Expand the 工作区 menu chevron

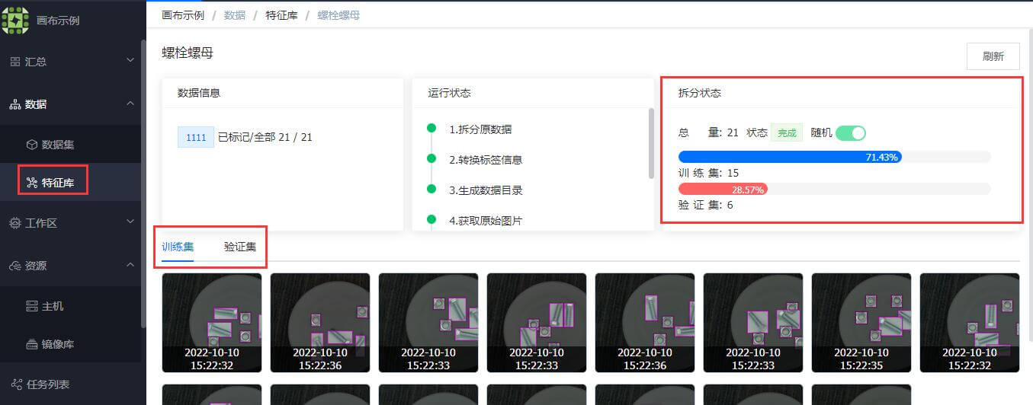pos(130,222)
